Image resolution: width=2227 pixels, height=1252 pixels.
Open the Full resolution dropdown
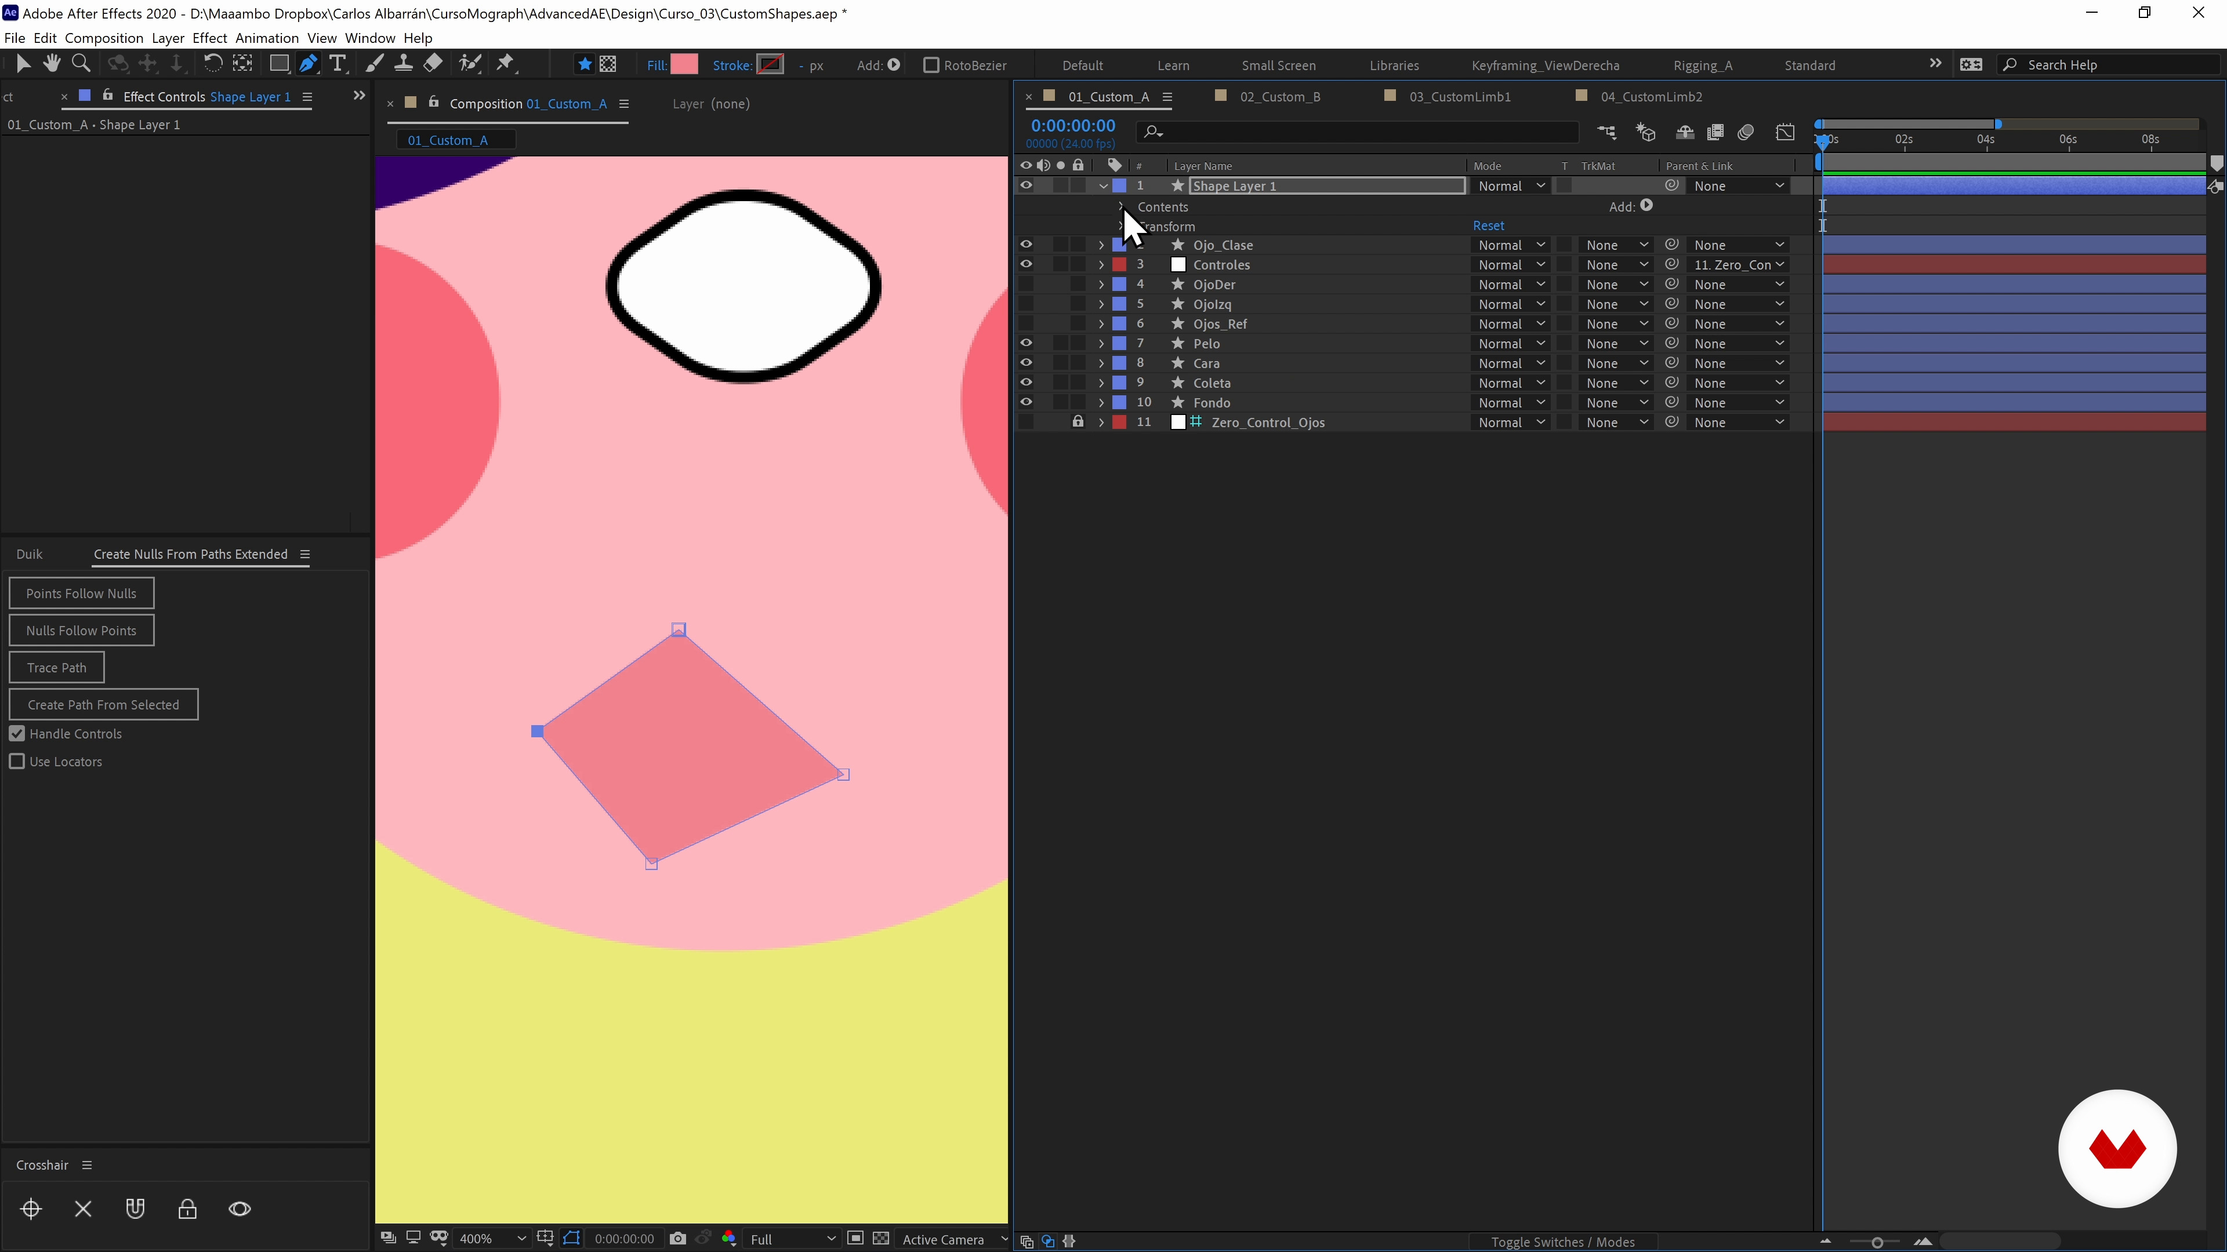[x=792, y=1239]
